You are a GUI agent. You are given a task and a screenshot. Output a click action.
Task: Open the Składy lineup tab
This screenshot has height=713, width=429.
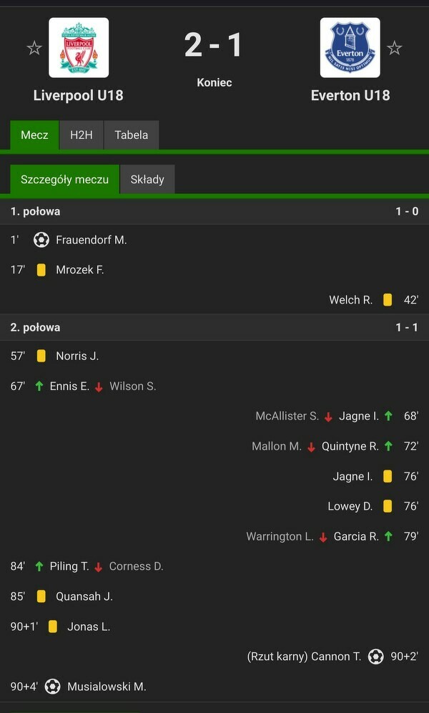tap(147, 179)
